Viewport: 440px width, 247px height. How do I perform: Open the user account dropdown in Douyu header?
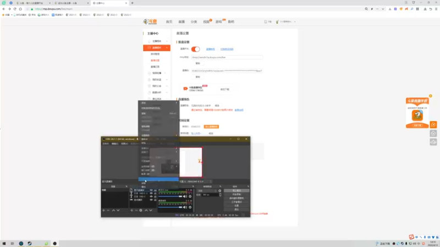click(285, 21)
